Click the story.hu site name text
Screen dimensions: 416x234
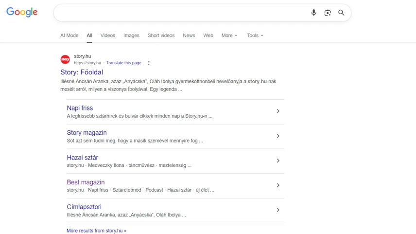83,56
